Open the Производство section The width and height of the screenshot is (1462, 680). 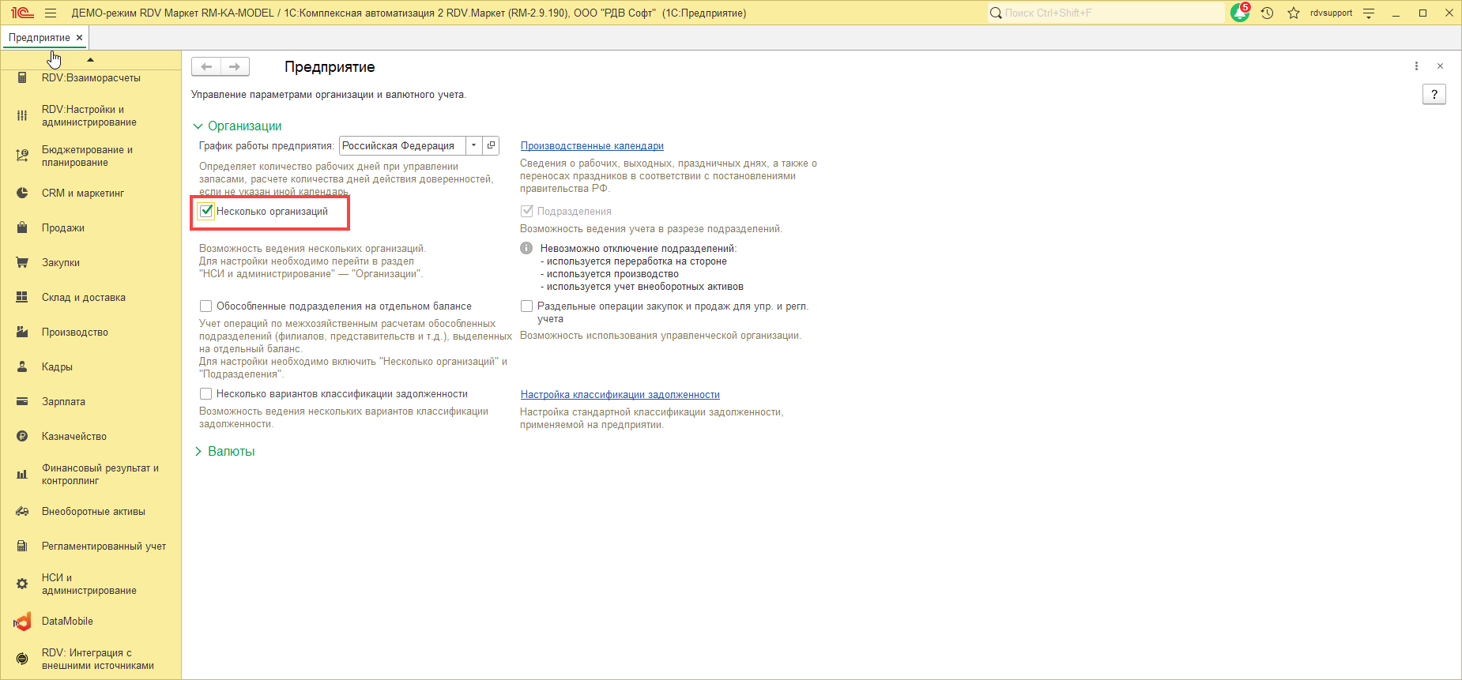coord(75,332)
